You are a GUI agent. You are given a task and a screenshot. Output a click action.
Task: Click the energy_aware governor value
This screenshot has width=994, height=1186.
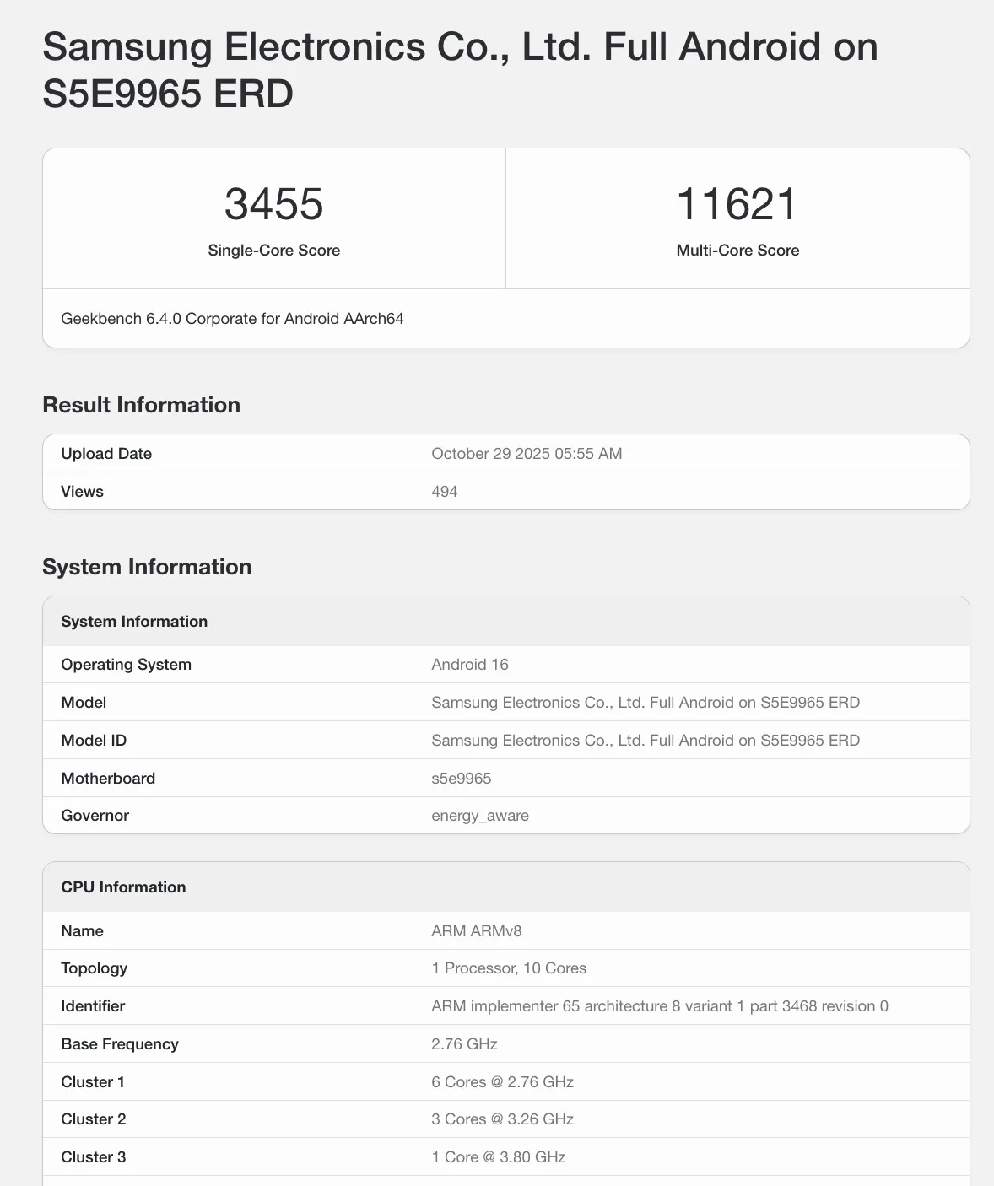[479, 816]
